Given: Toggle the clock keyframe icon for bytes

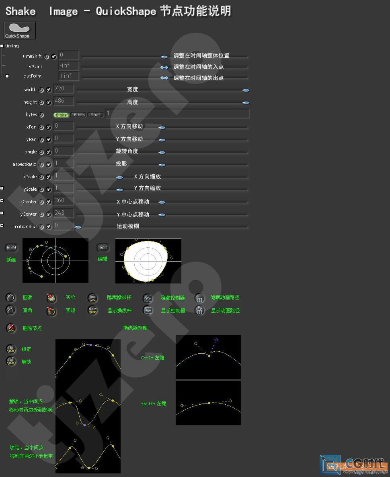Looking at the screenshot, I should tap(41, 115).
